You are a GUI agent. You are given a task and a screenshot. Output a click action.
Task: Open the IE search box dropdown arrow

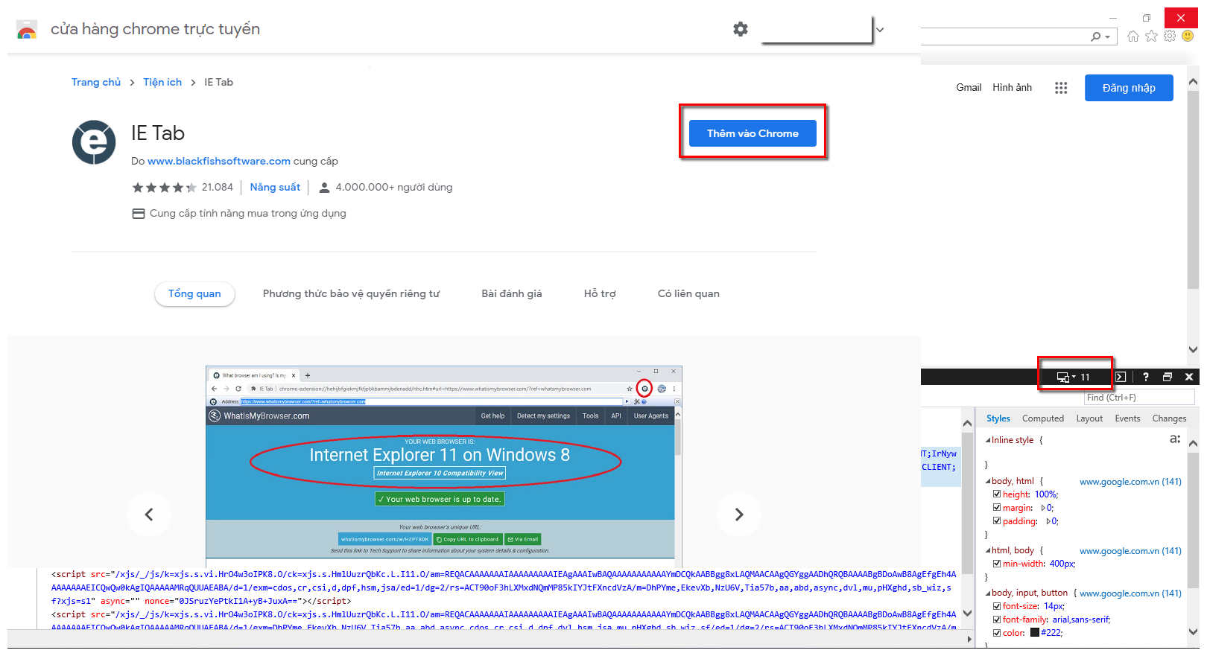click(1108, 36)
